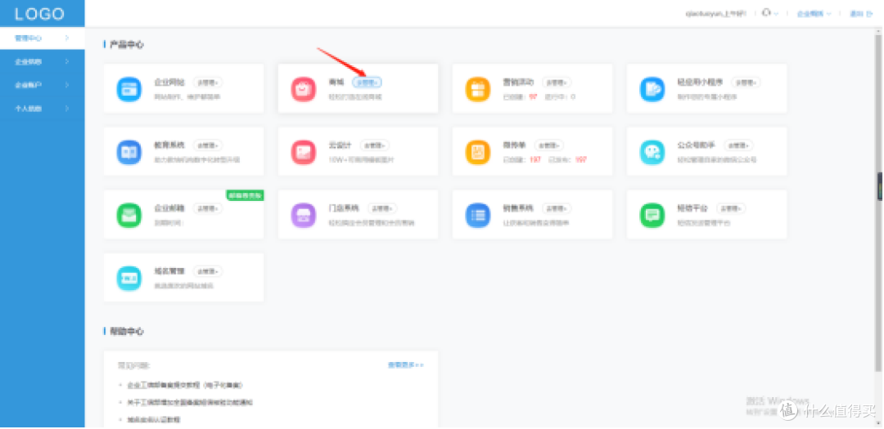Screen dimensions: 884x429
Task: Expand the last sidebar item's chevron
Action: point(67,108)
